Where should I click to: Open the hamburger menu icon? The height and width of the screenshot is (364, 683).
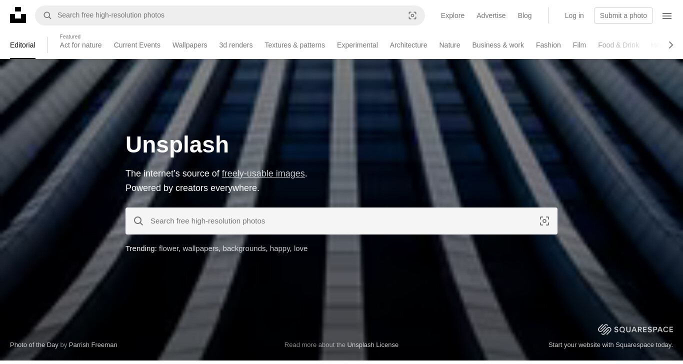pyautogui.click(x=667, y=15)
